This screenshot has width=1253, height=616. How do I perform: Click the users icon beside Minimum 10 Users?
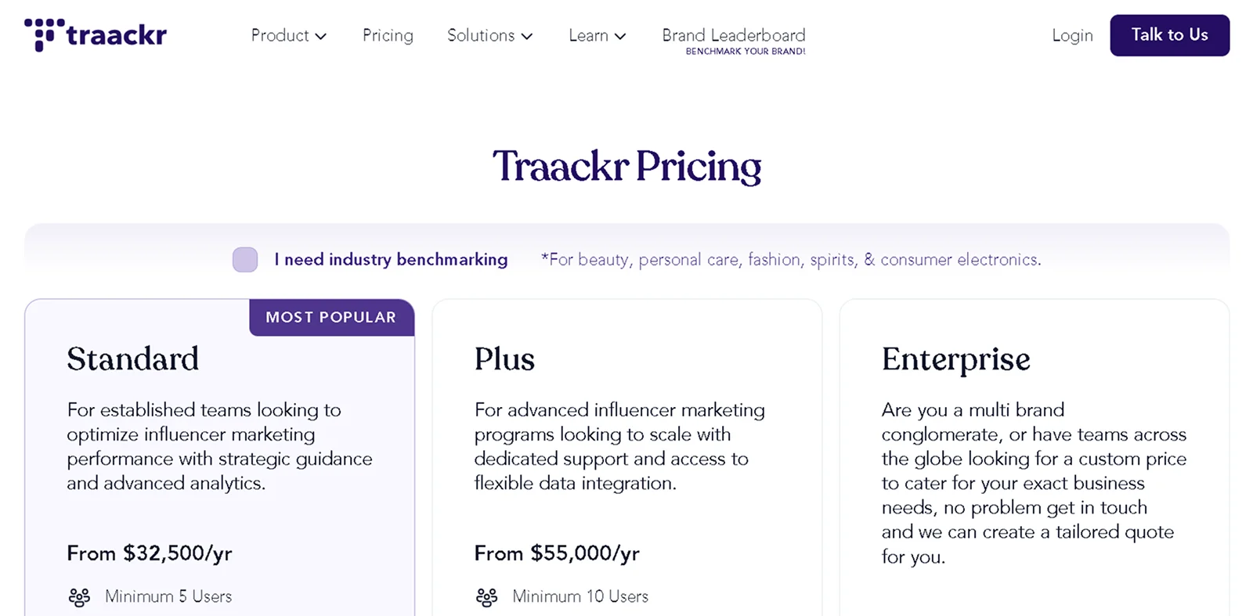(487, 596)
